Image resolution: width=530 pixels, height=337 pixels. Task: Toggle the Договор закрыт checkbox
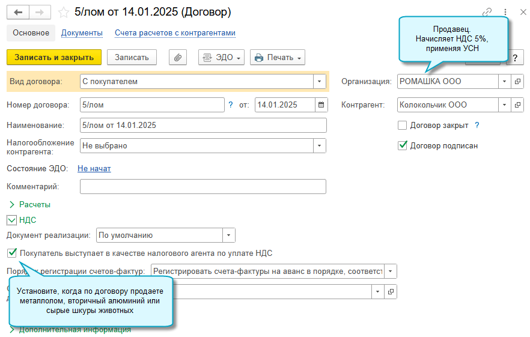click(403, 126)
